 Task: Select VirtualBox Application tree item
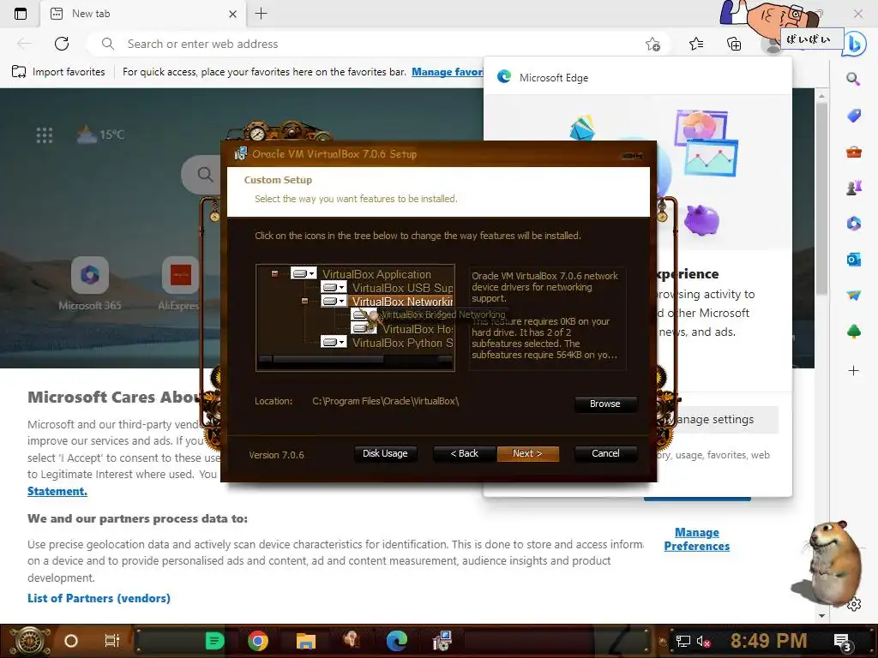376,274
